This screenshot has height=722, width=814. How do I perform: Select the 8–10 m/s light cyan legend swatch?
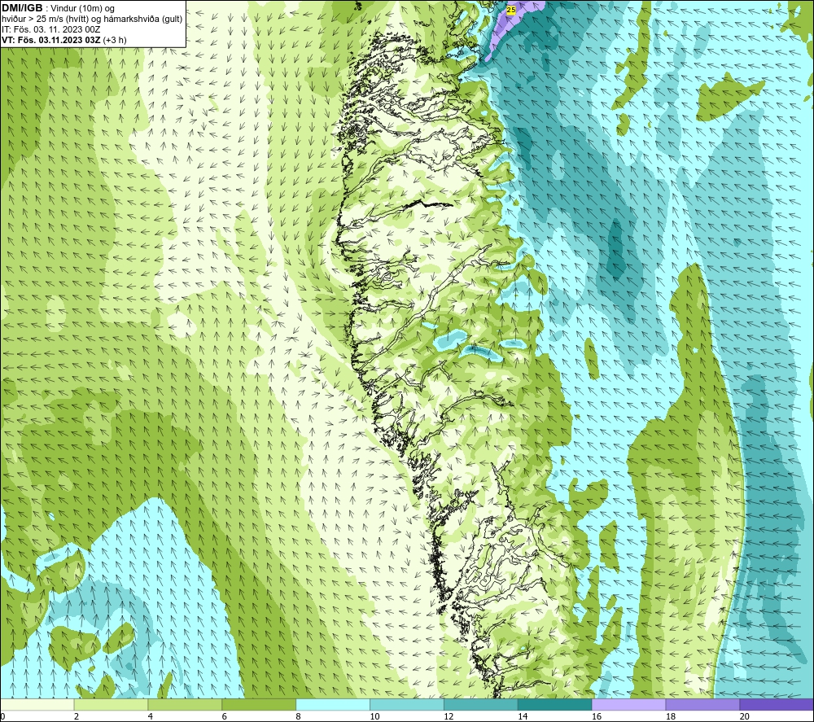[333, 704]
